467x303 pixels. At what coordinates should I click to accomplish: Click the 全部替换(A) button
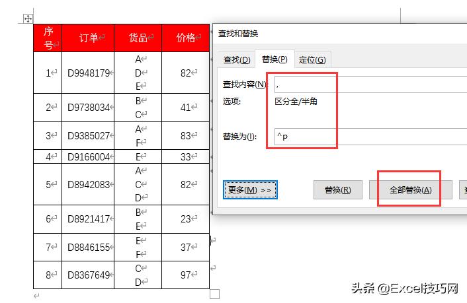pos(410,189)
